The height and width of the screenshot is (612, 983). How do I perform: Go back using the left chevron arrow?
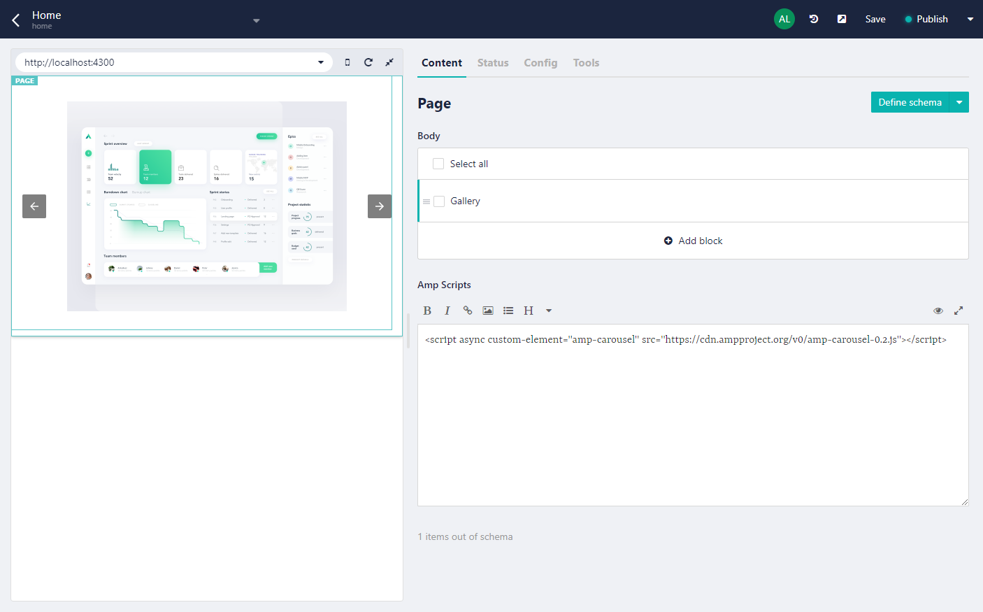pos(16,20)
